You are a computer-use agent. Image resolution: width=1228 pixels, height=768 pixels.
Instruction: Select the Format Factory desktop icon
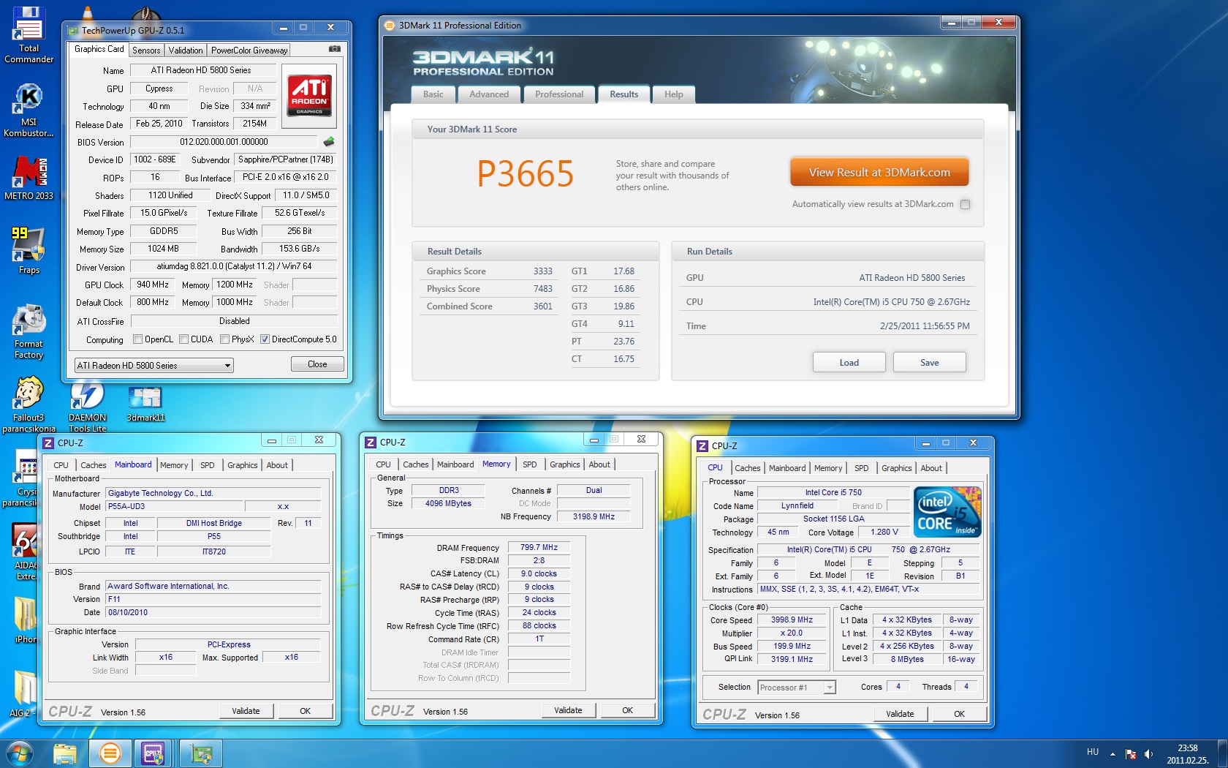coord(29,331)
